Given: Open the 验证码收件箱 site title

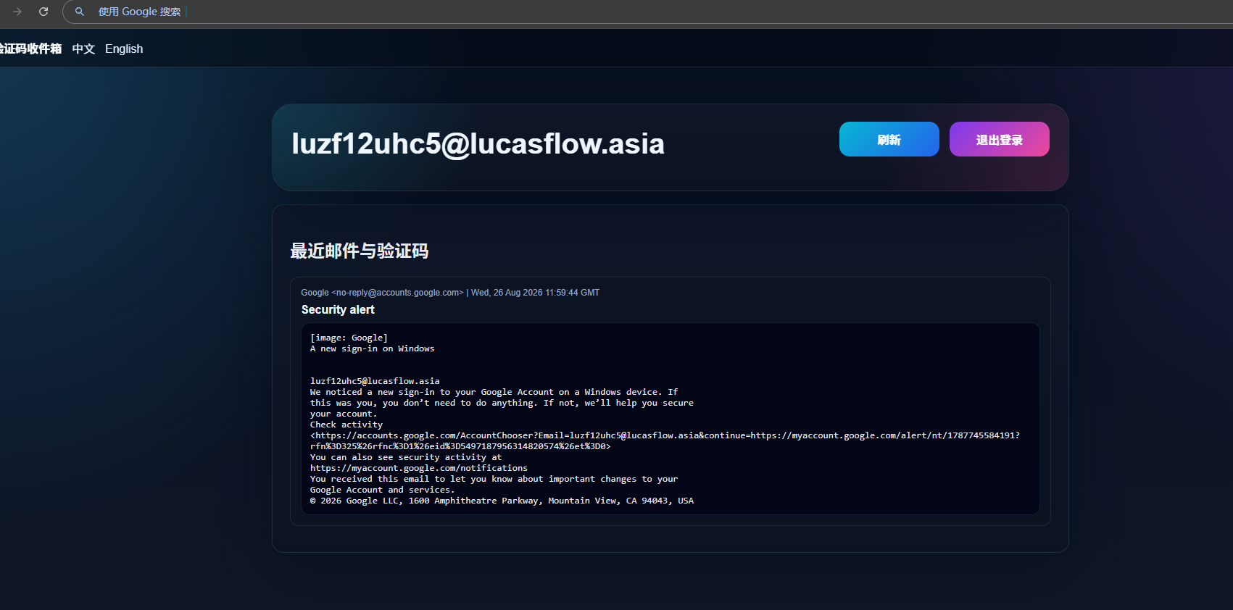Looking at the screenshot, I should click(x=30, y=49).
